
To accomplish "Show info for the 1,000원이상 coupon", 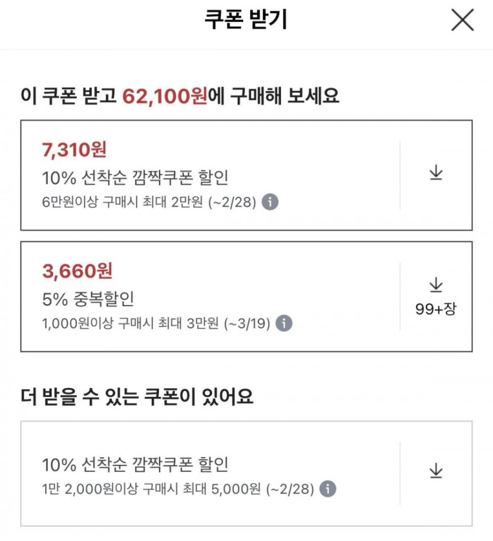I will coord(284,324).
